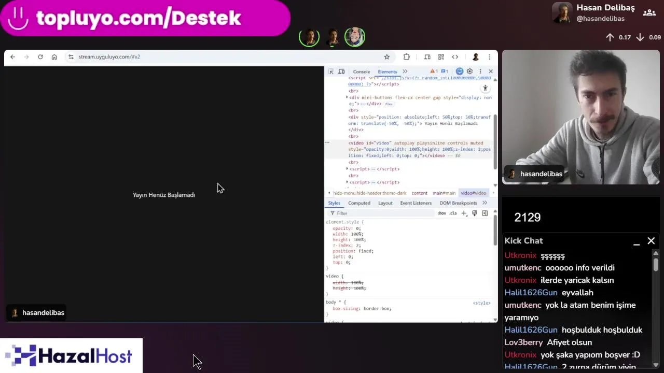
Task: Click the accessibility tree toggle button
Action: [485, 88]
